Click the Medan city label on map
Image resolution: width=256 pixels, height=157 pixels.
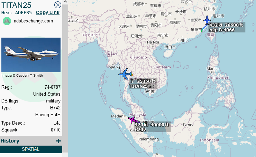[117, 116]
